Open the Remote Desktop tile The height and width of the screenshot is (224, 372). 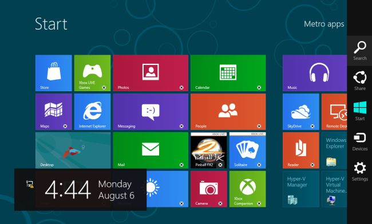(334, 112)
